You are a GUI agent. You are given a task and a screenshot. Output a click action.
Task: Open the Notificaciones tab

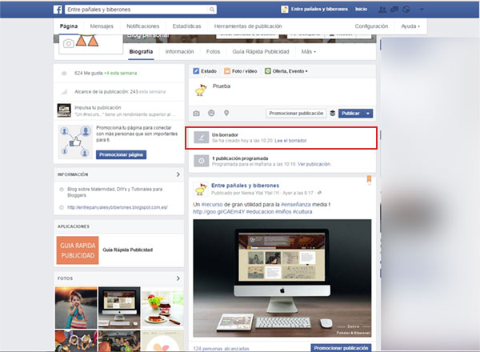[x=143, y=26]
